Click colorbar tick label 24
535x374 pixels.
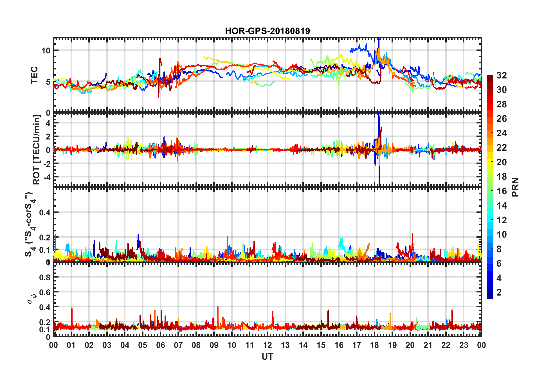coord(502,133)
